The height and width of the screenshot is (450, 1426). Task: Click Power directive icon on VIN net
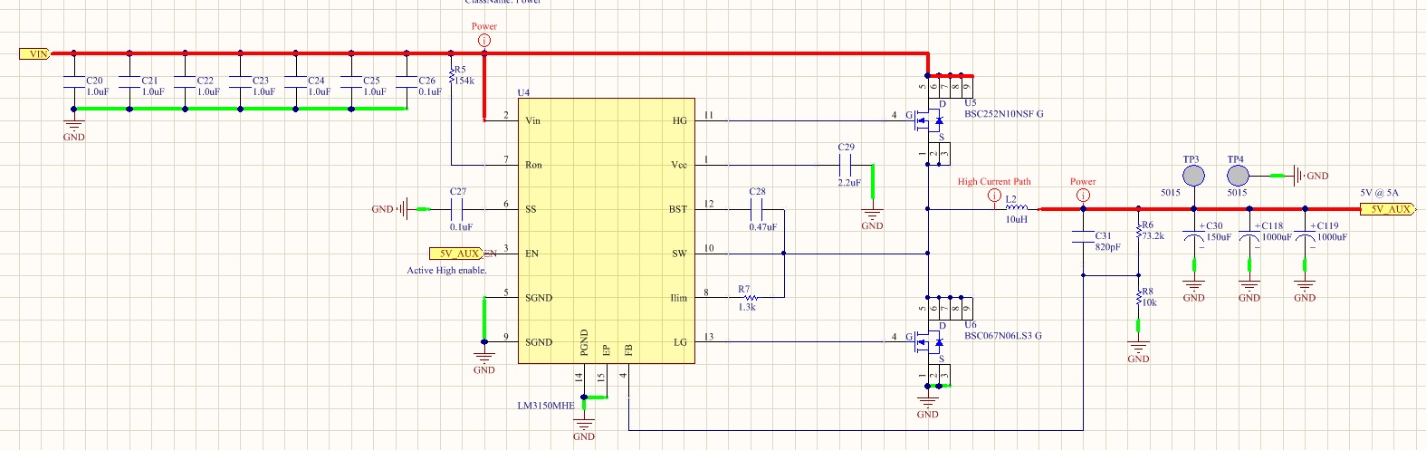484,41
